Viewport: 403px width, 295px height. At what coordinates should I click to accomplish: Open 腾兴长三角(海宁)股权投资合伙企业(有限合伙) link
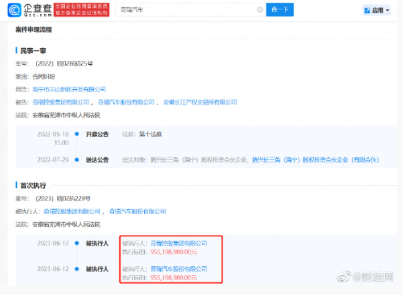(x=315, y=160)
